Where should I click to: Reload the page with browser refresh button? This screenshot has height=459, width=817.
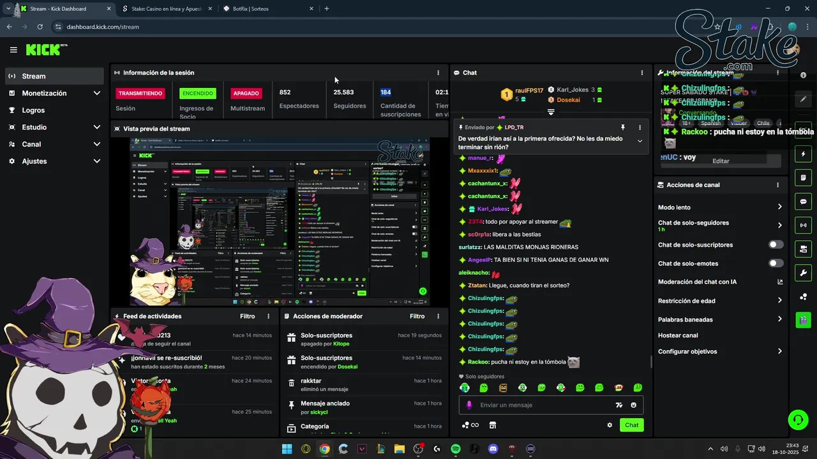point(40,27)
